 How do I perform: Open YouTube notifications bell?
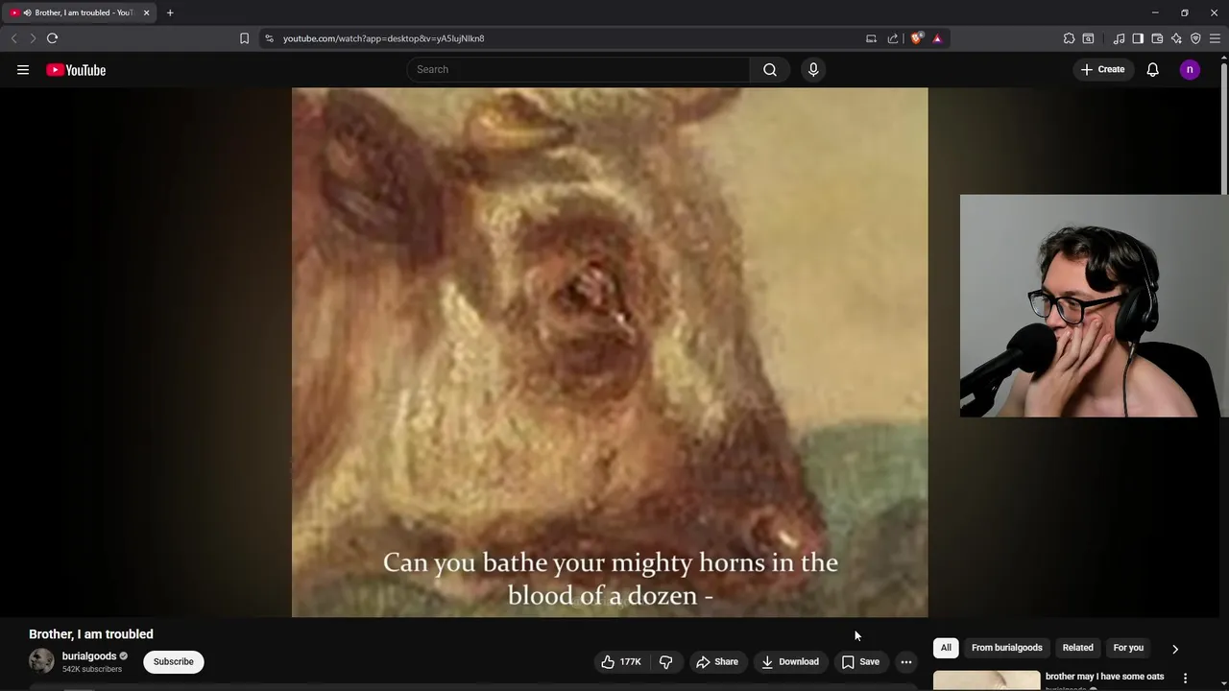1152,69
